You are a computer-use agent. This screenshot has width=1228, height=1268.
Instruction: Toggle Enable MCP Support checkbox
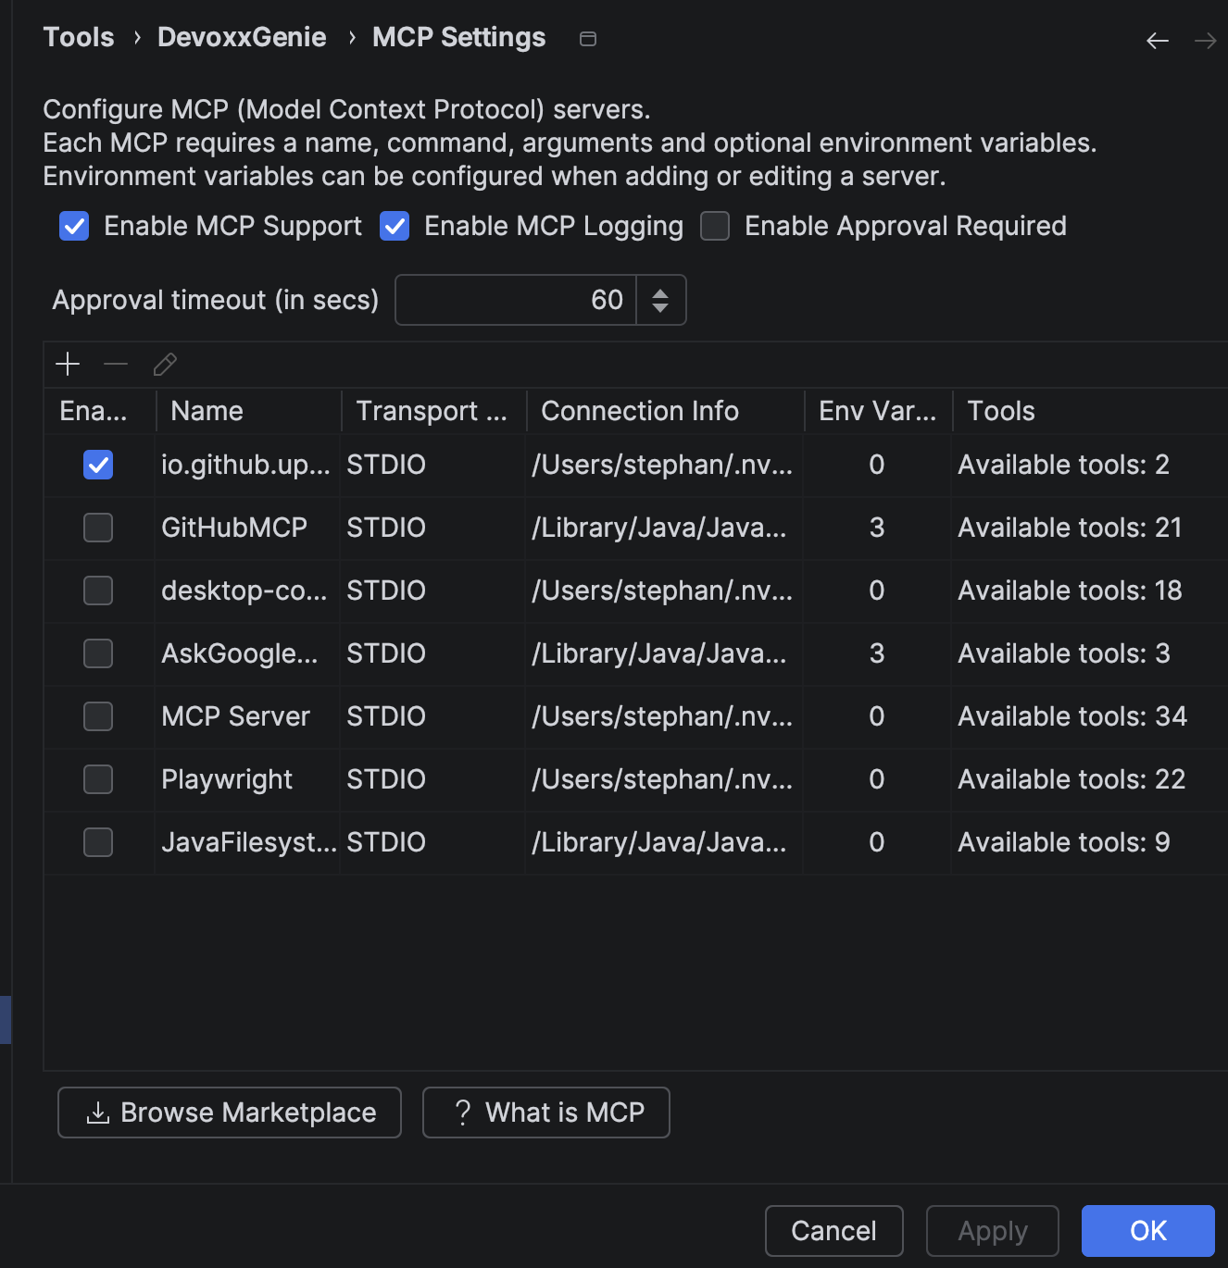(74, 226)
